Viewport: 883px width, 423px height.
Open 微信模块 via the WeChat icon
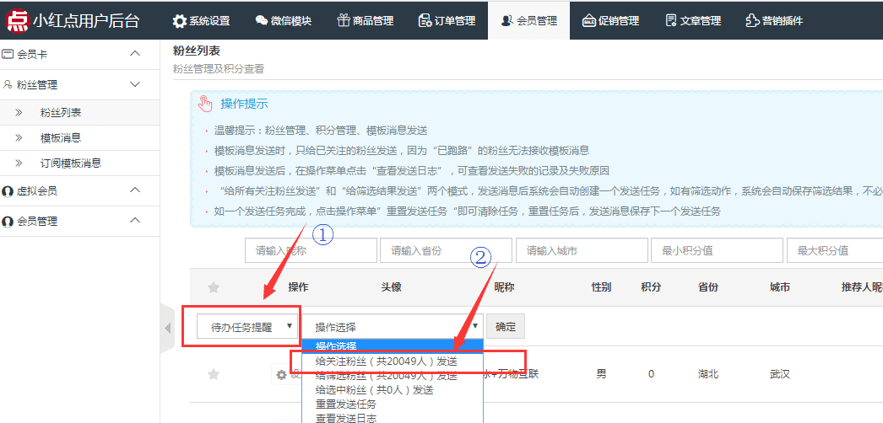(x=262, y=21)
